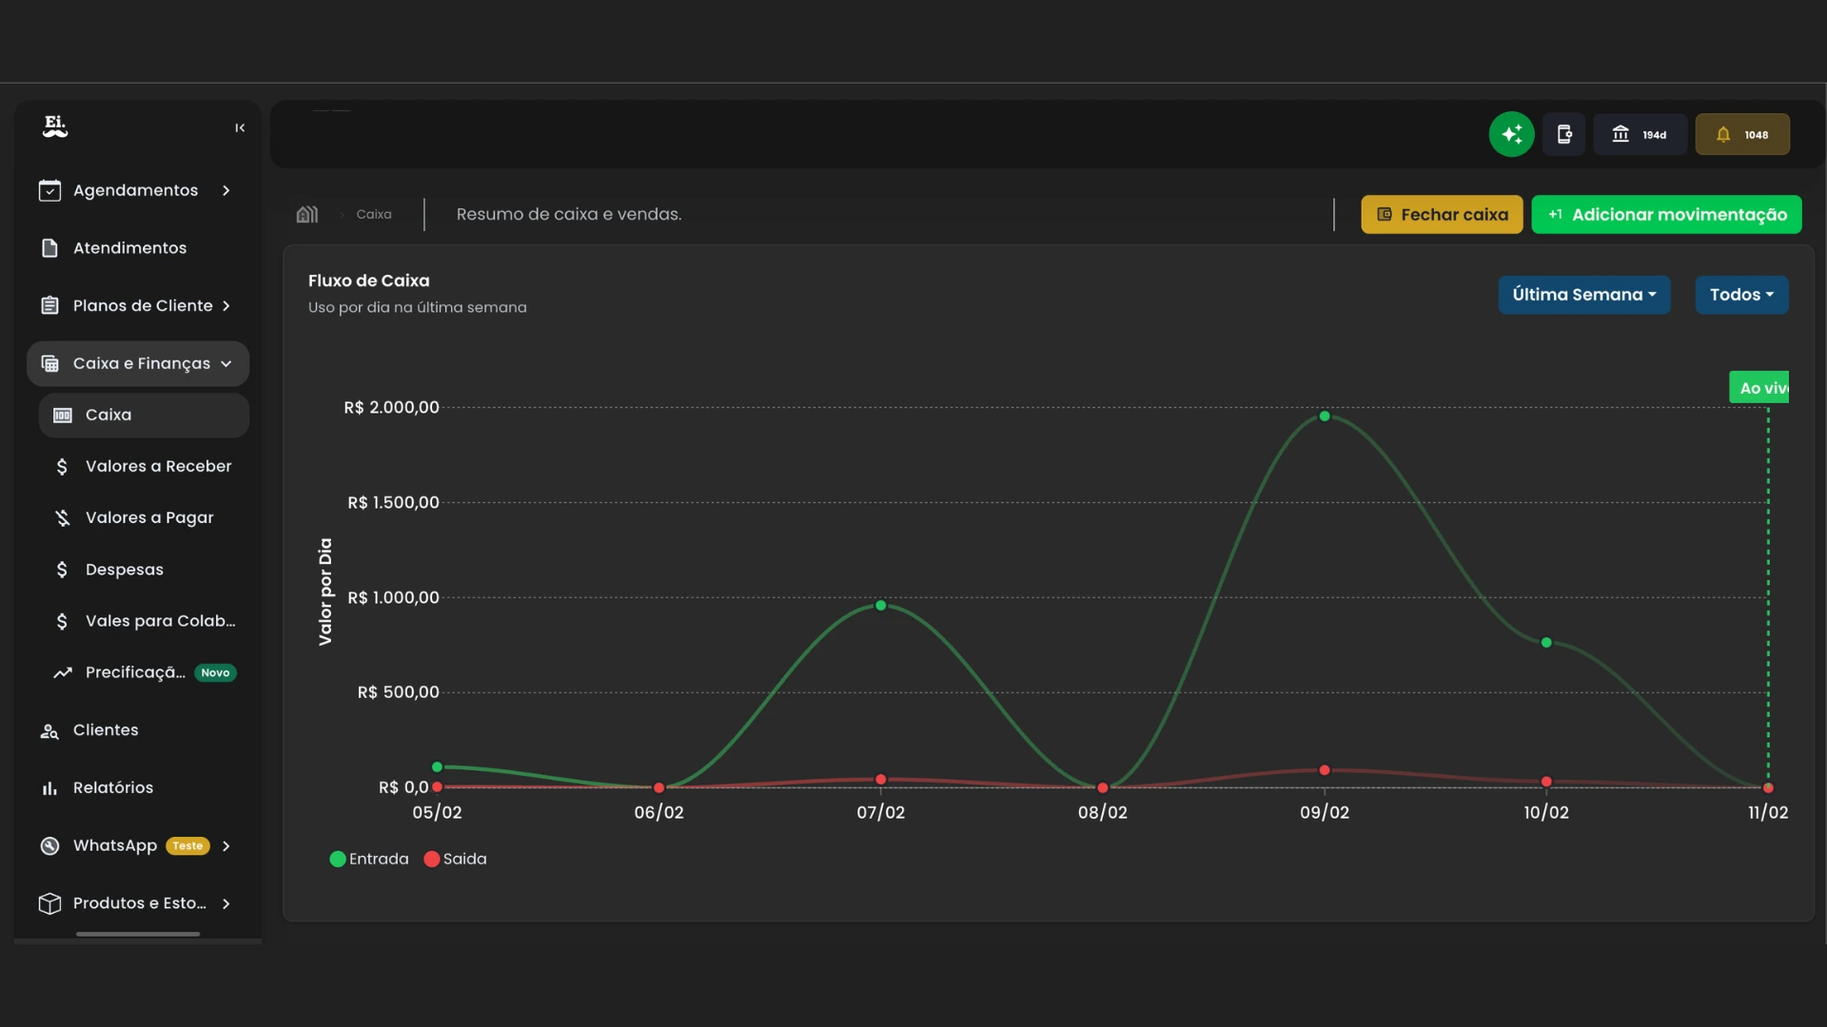Click the device logout icon in the header

(x=1563, y=134)
